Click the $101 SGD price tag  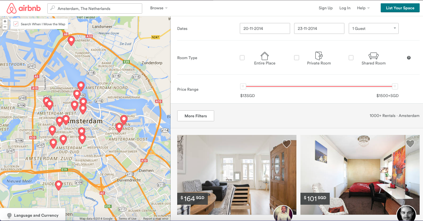tap(315, 199)
